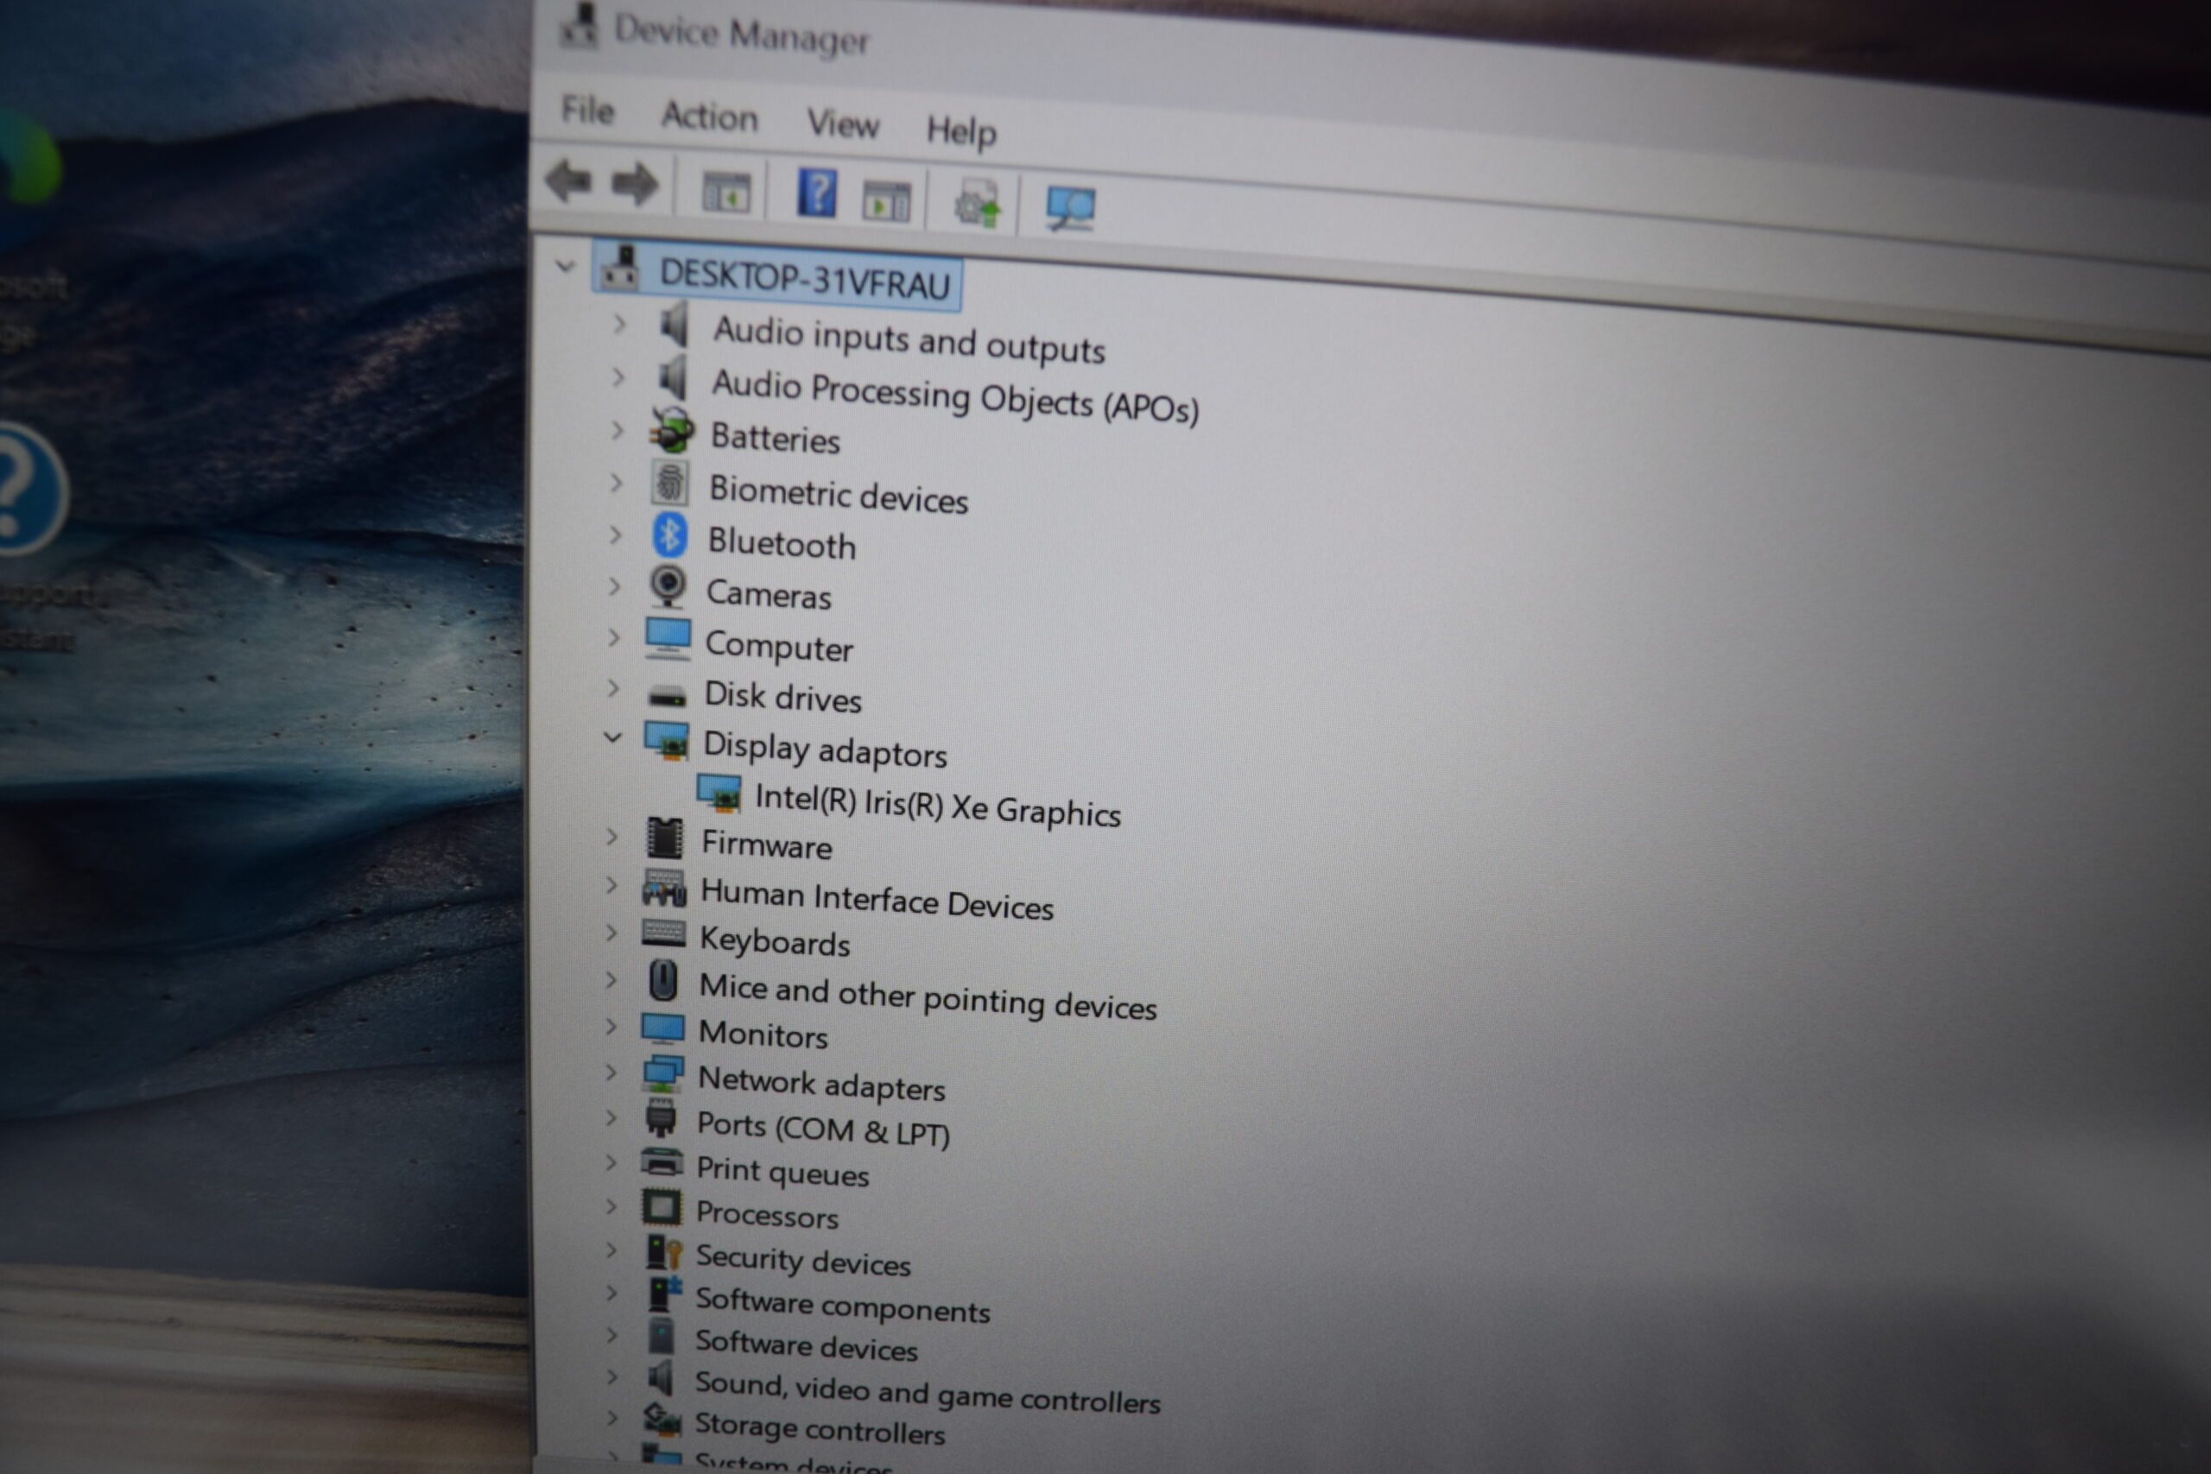2211x1474 pixels.
Task: Select Mice and other pointing devices label
Action: 928,997
